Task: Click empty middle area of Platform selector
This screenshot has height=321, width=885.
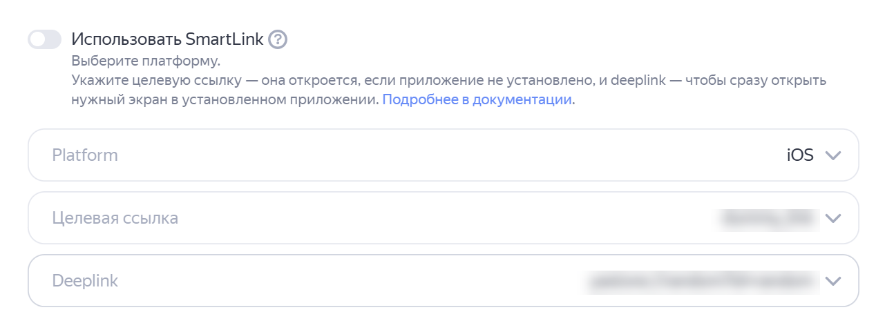Action: [x=442, y=155]
